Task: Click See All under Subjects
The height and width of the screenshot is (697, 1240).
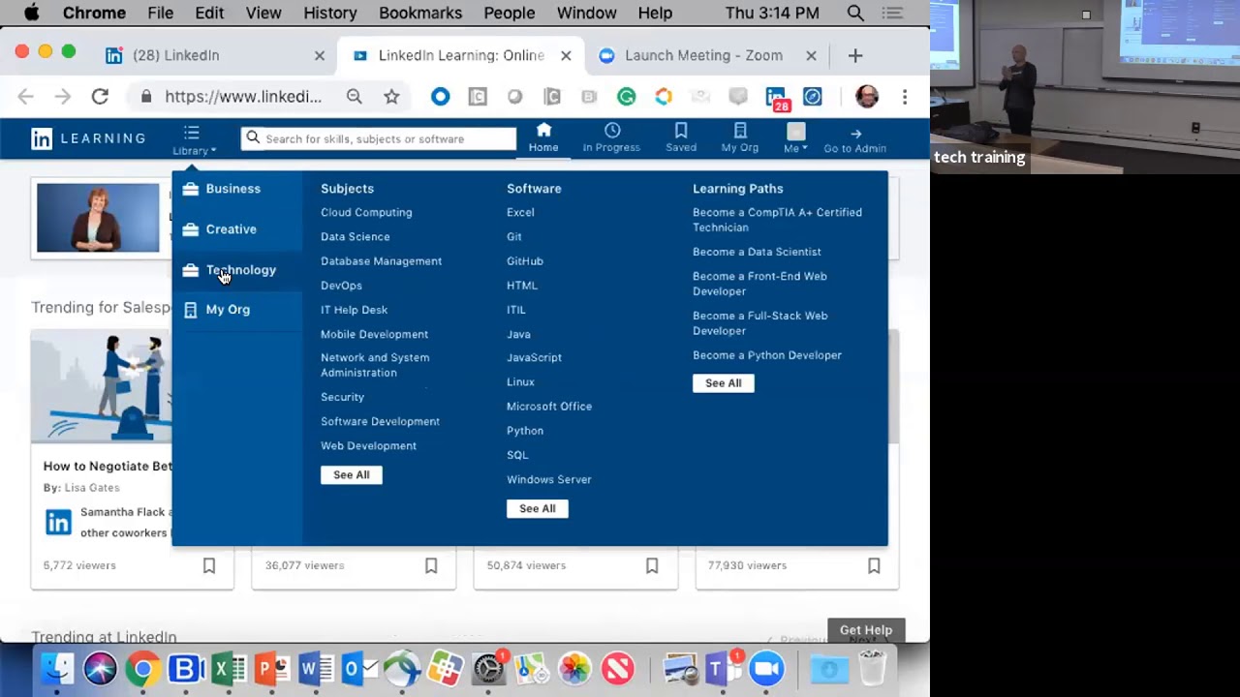Action: 352,475
